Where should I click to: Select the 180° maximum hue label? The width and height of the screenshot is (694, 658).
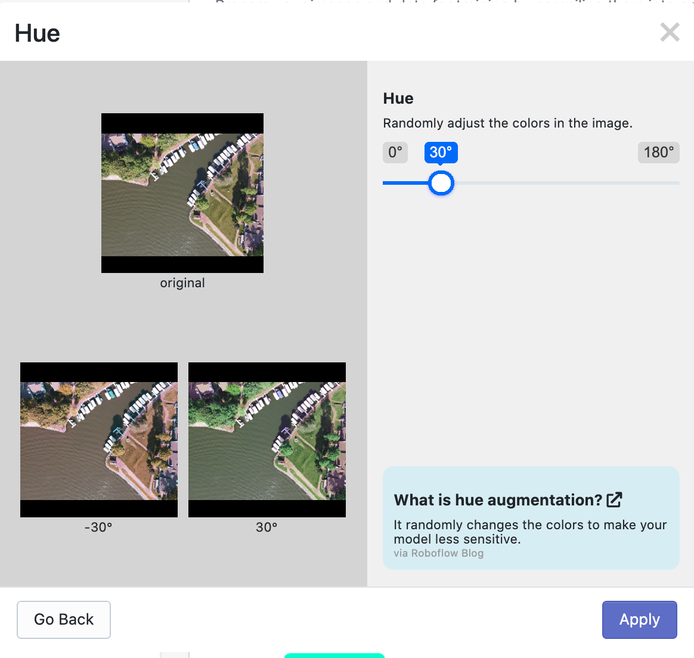(x=658, y=153)
